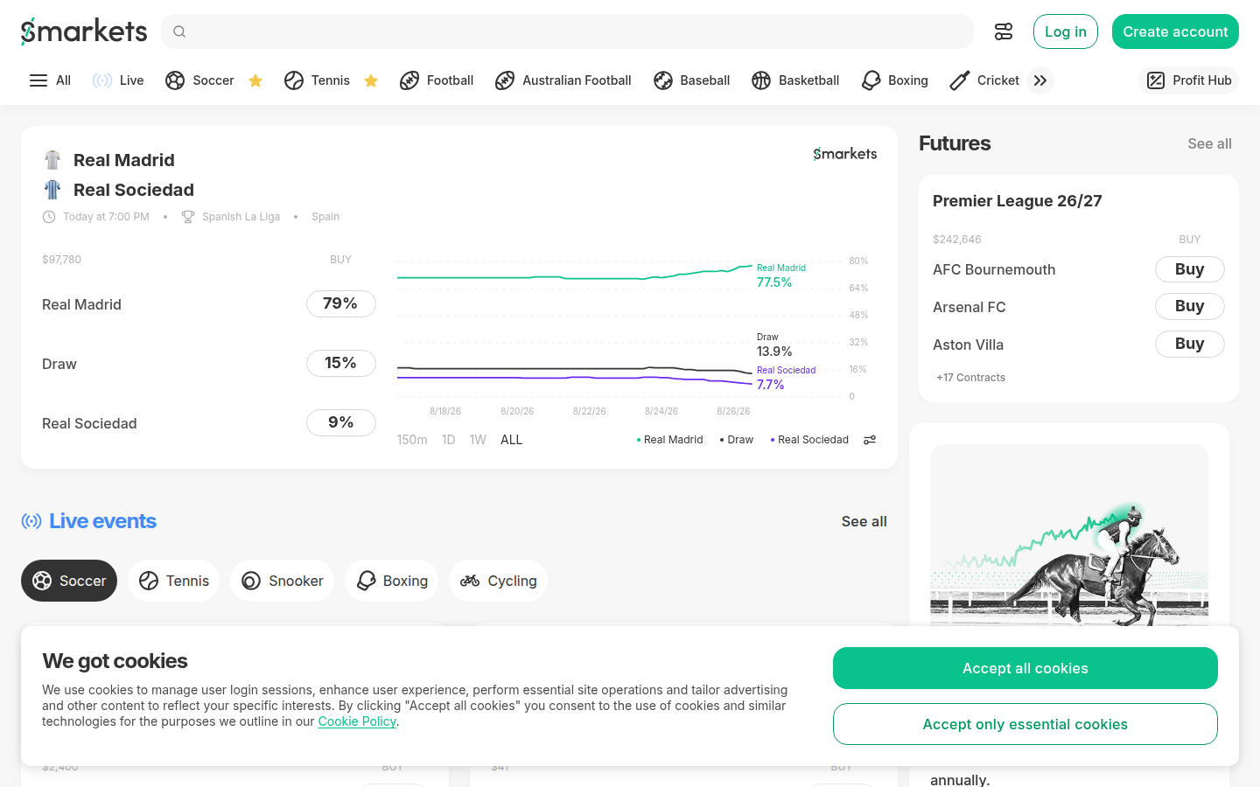The width and height of the screenshot is (1260, 787).
Task: Toggle Real Madrid series in chart legend
Action: tap(670, 440)
